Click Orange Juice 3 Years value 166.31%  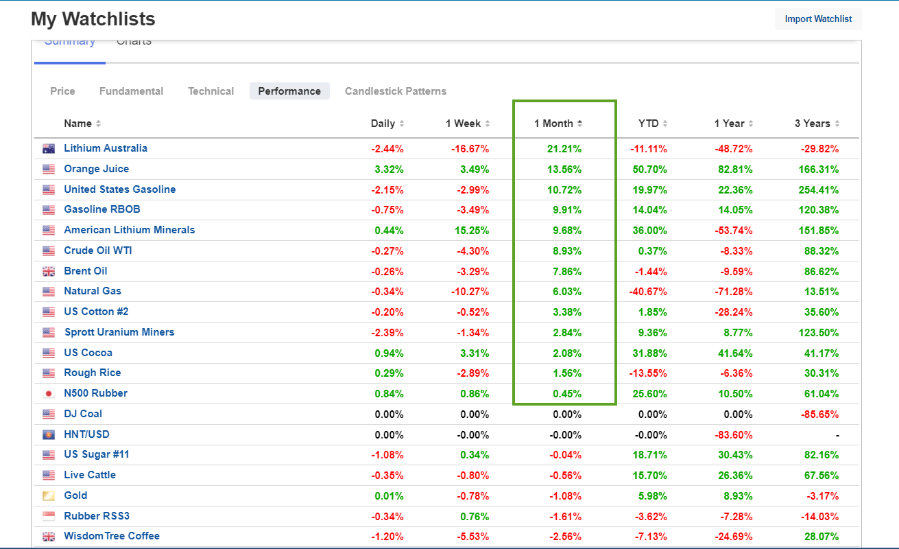click(x=818, y=170)
